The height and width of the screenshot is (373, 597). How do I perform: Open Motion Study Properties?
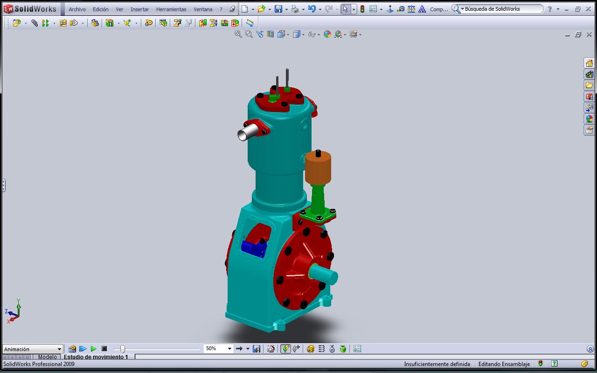click(357, 349)
